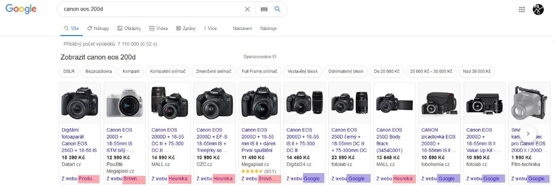
Task: Apply the Odnímatelný blesk filter
Action: coord(346,72)
